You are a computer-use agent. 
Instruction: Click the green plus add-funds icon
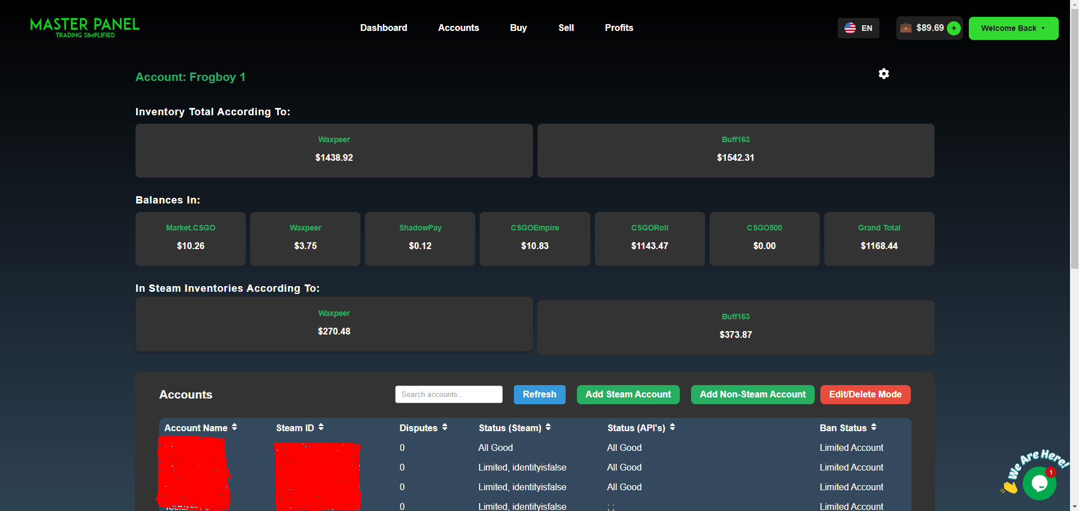click(954, 28)
